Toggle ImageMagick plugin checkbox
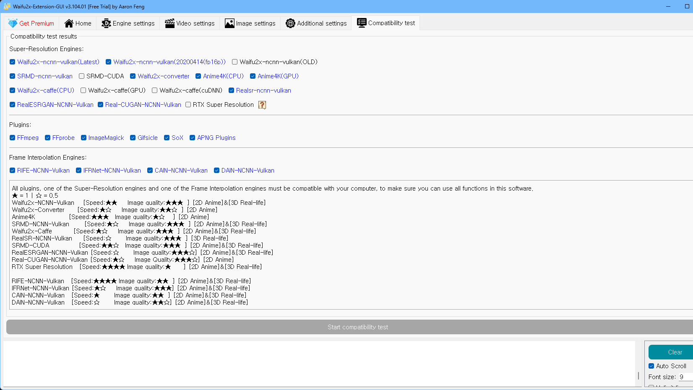The height and width of the screenshot is (390, 693). pos(83,138)
